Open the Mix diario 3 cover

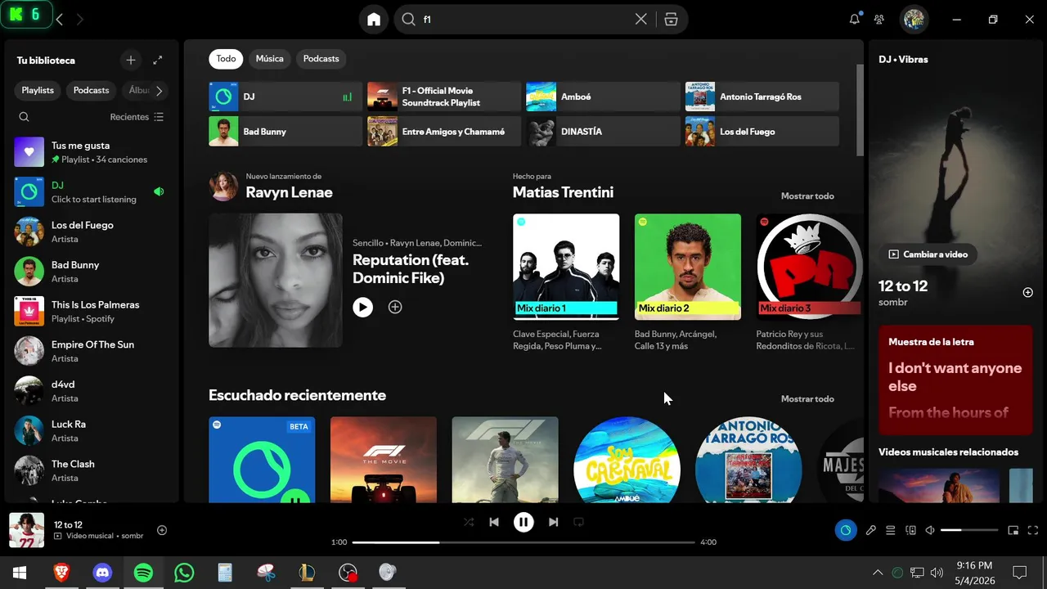[809, 267]
